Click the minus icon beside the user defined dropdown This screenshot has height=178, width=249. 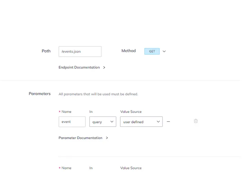[x=168, y=121]
